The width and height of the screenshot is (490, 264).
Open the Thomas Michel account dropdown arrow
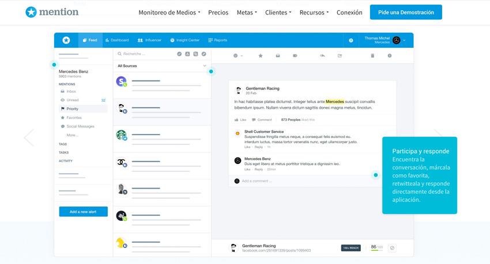[x=404, y=40]
